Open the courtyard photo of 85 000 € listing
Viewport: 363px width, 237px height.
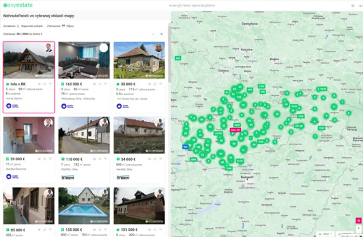click(29, 206)
